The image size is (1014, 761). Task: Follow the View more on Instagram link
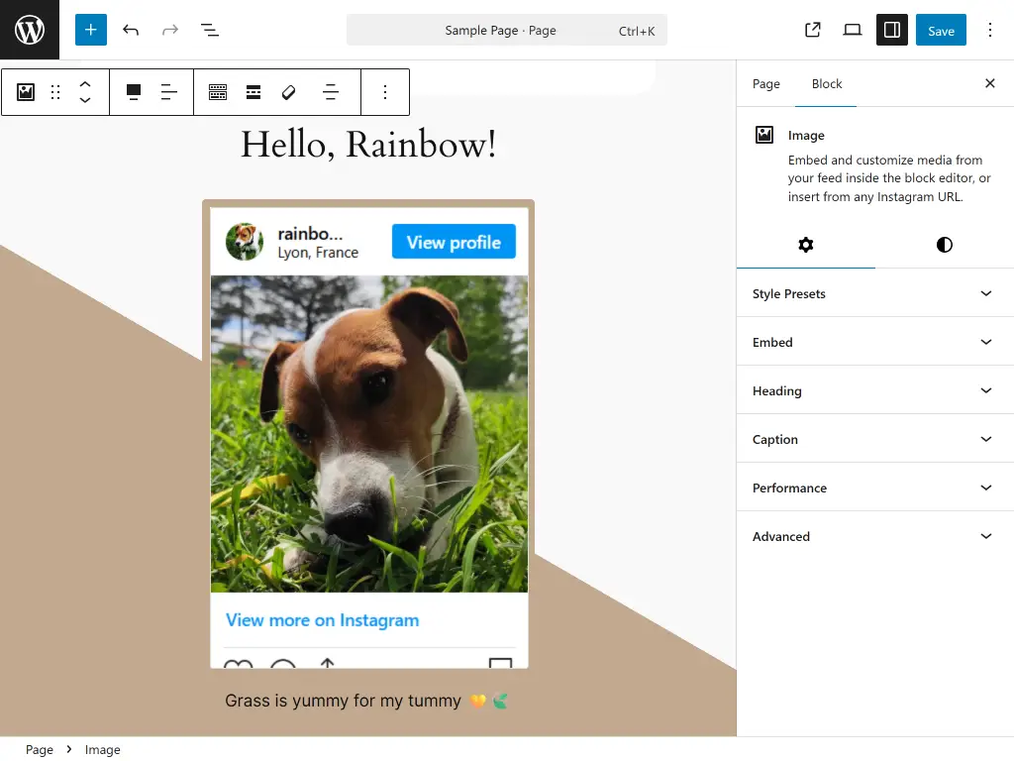tap(322, 619)
